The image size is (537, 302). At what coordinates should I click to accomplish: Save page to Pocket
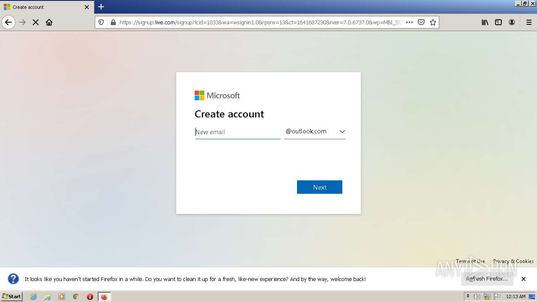coord(421,22)
